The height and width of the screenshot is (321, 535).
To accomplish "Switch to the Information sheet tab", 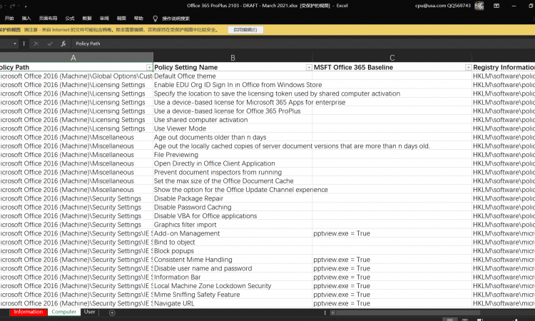I will 29,312.
